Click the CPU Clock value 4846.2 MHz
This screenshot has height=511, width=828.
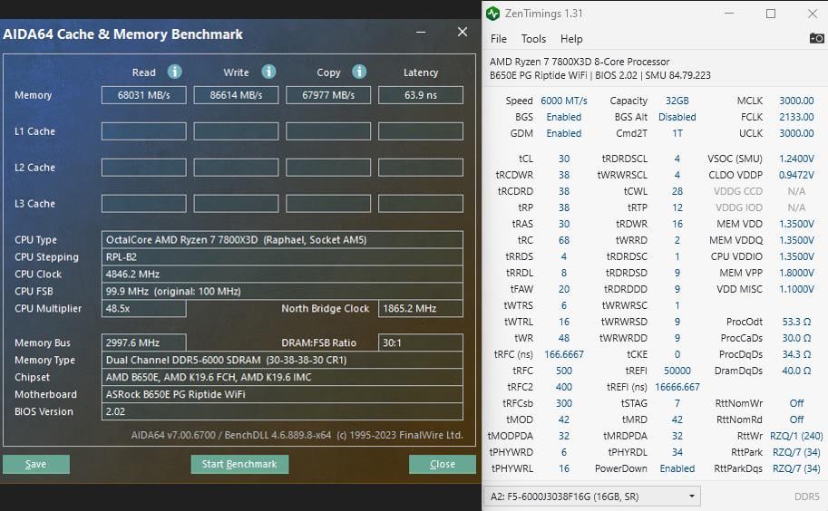[x=283, y=274]
